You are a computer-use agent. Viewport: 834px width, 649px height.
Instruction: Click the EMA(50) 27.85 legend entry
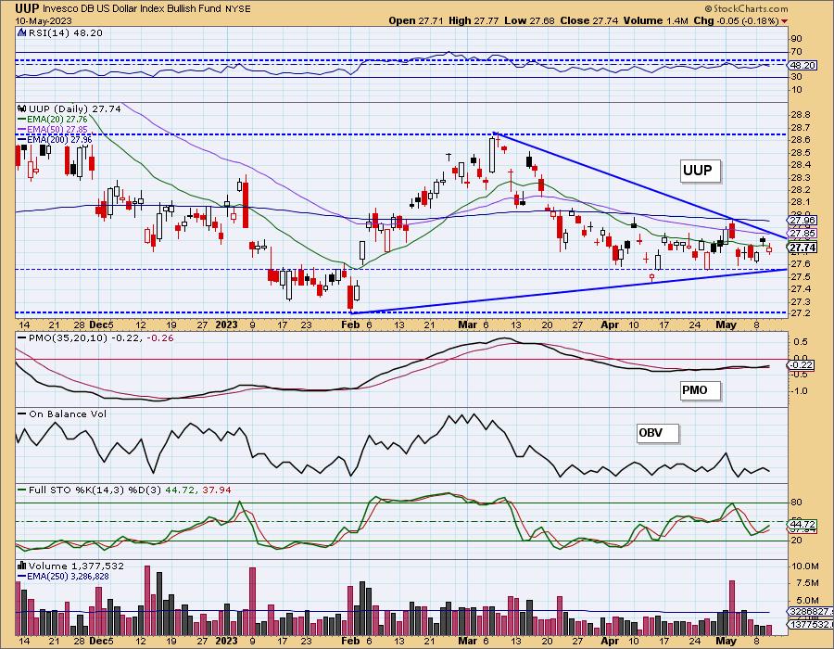pos(51,129)
